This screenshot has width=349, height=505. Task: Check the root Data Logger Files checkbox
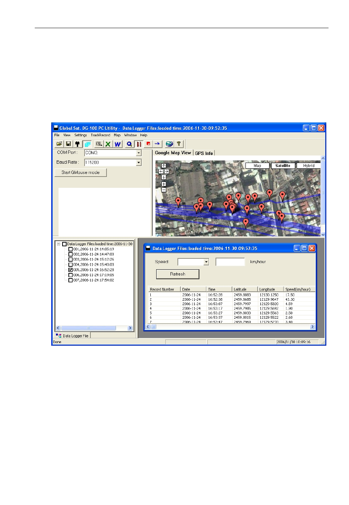pos(64,244)
